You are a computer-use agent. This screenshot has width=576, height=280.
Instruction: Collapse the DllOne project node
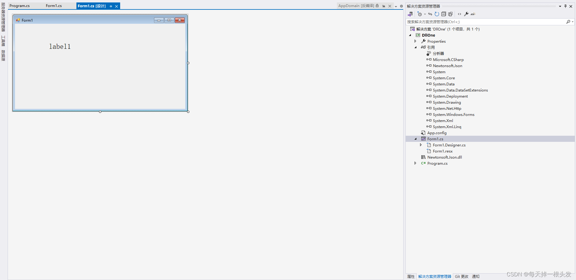coord(410,35)
